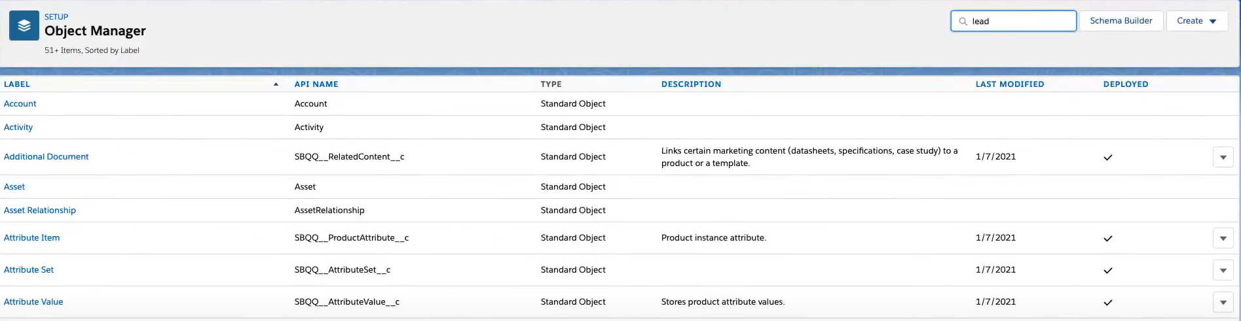The width and height of the screenshot is (1241, 321).
Task: Click Deployed checkmark for Attribute Set
Action: pyautogui.click(x=1108, y=271)
